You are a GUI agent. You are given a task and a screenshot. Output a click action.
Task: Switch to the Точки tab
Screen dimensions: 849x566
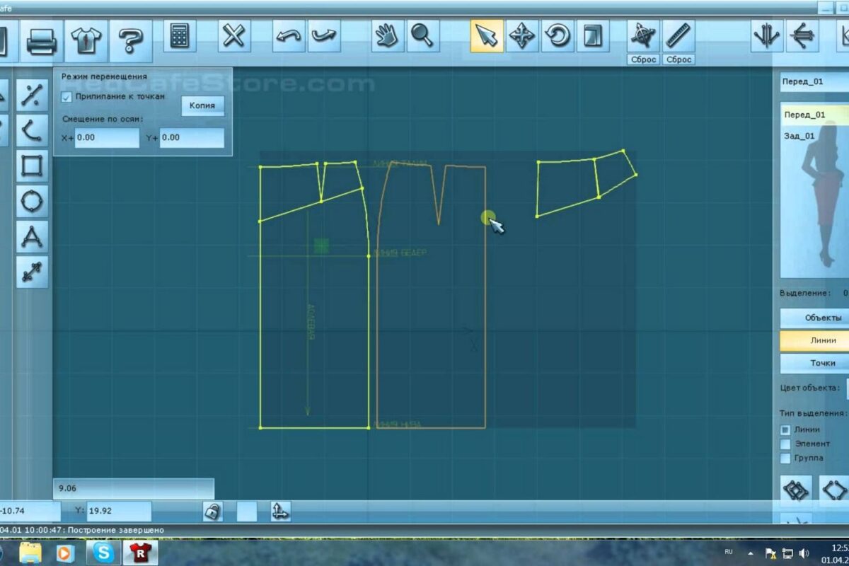(814, 363)
